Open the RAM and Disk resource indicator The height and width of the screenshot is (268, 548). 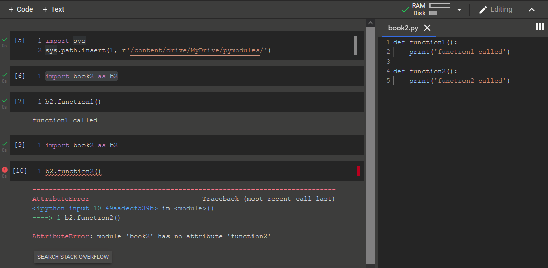coord(432,10)
